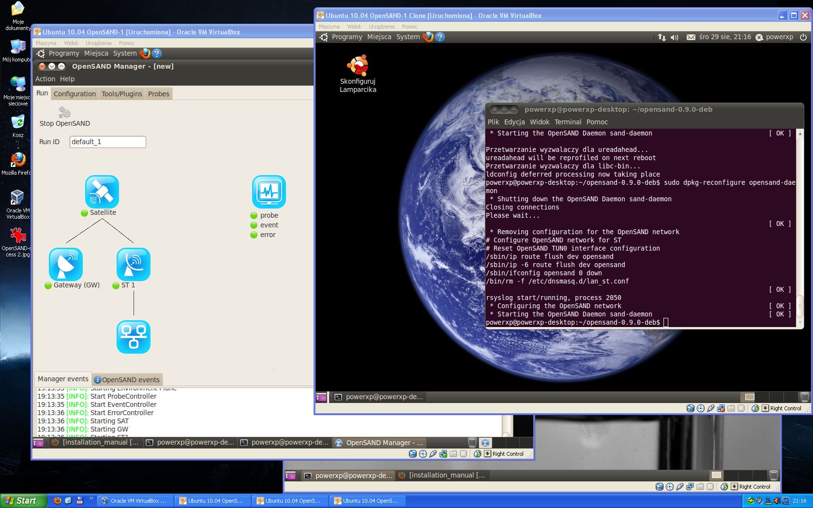Select the ST 1 terminal icon
The width and height of the screenshot is (813, 508).
pos(133,264)
